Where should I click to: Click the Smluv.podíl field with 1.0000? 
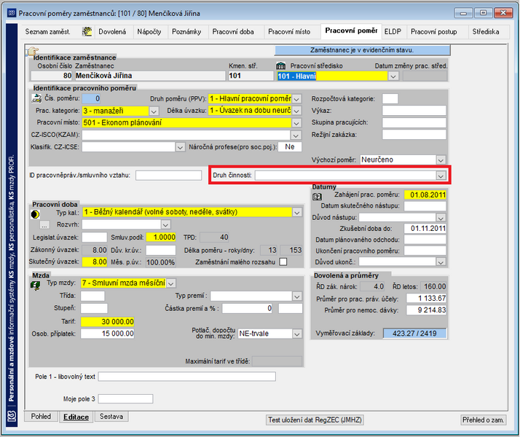point(161,237)
